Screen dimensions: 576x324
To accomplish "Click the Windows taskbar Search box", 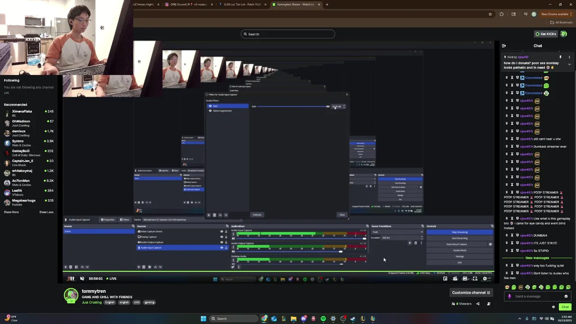I will [234, 319].
